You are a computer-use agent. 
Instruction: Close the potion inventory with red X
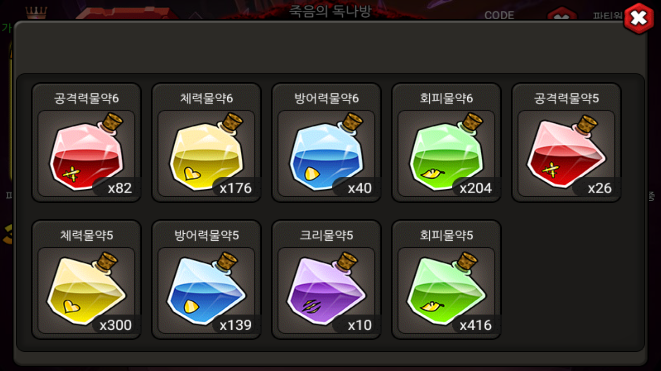pyautogui.click(x=639, y=19)
